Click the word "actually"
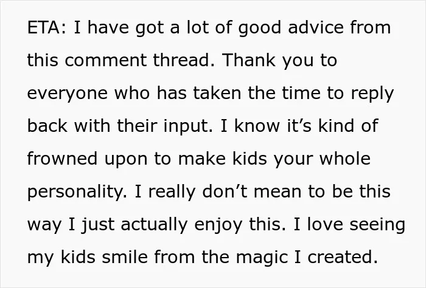This screenshot has width=426, height=288. pos(154,225)
